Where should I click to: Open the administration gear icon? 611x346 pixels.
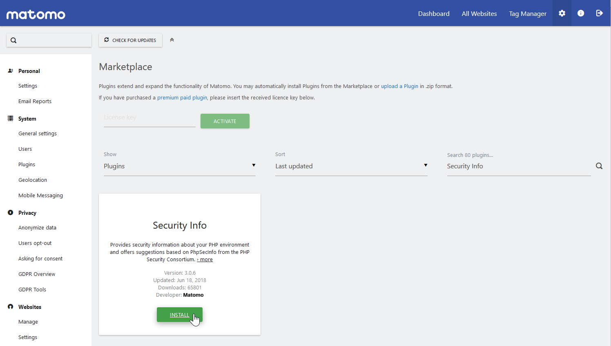point(562,13)
